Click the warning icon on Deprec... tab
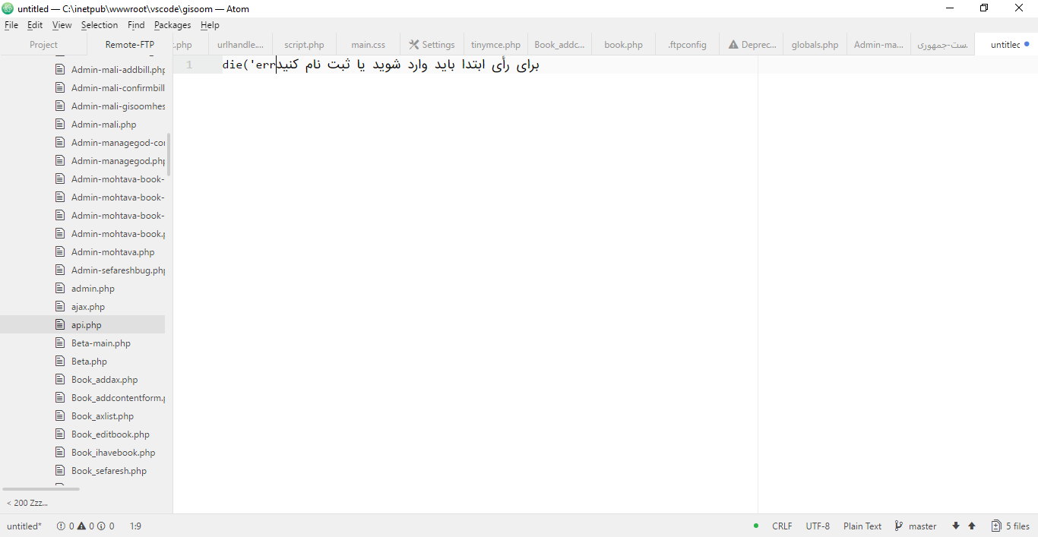The image size is (1038, 537). coord(733,45)
